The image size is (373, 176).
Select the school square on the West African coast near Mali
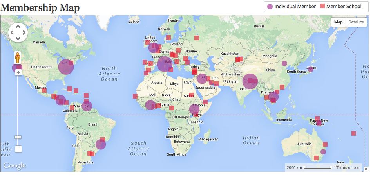click(x=135, y=96)
